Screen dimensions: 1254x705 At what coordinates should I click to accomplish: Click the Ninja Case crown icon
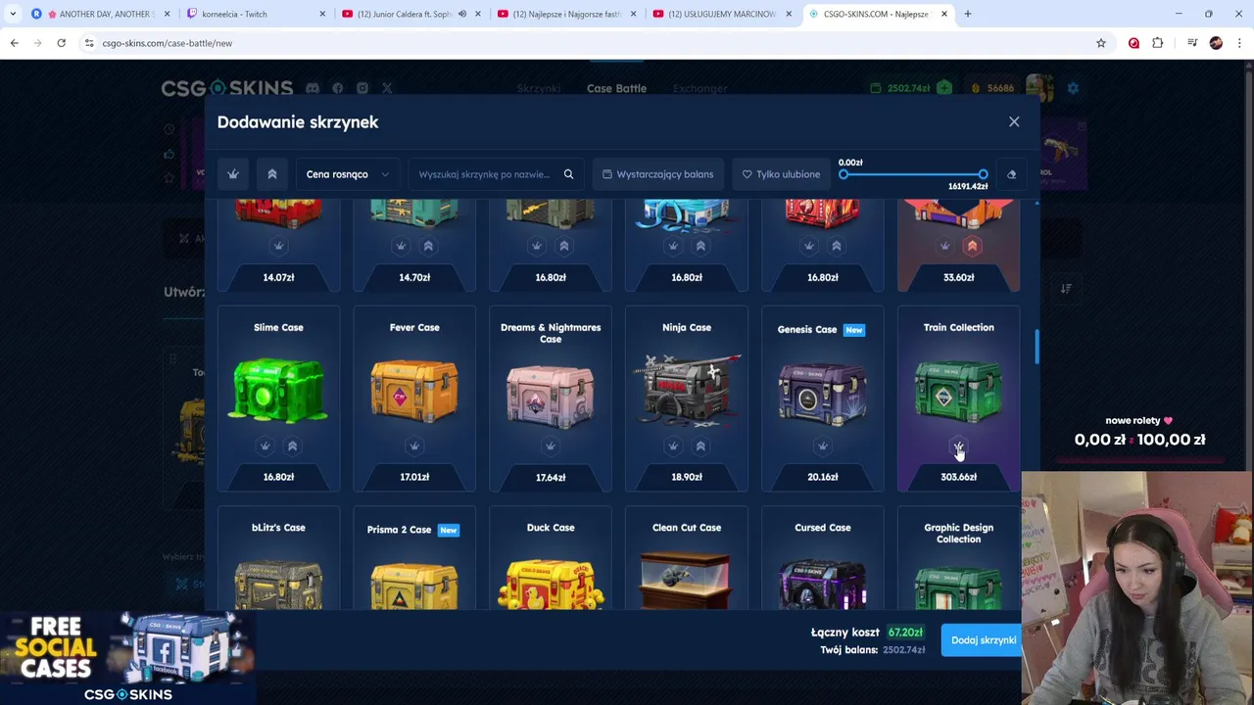tap(673, 446)
